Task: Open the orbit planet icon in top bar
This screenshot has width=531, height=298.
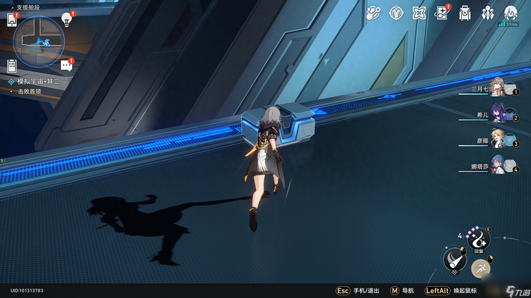Action: [x=373, y=13]
